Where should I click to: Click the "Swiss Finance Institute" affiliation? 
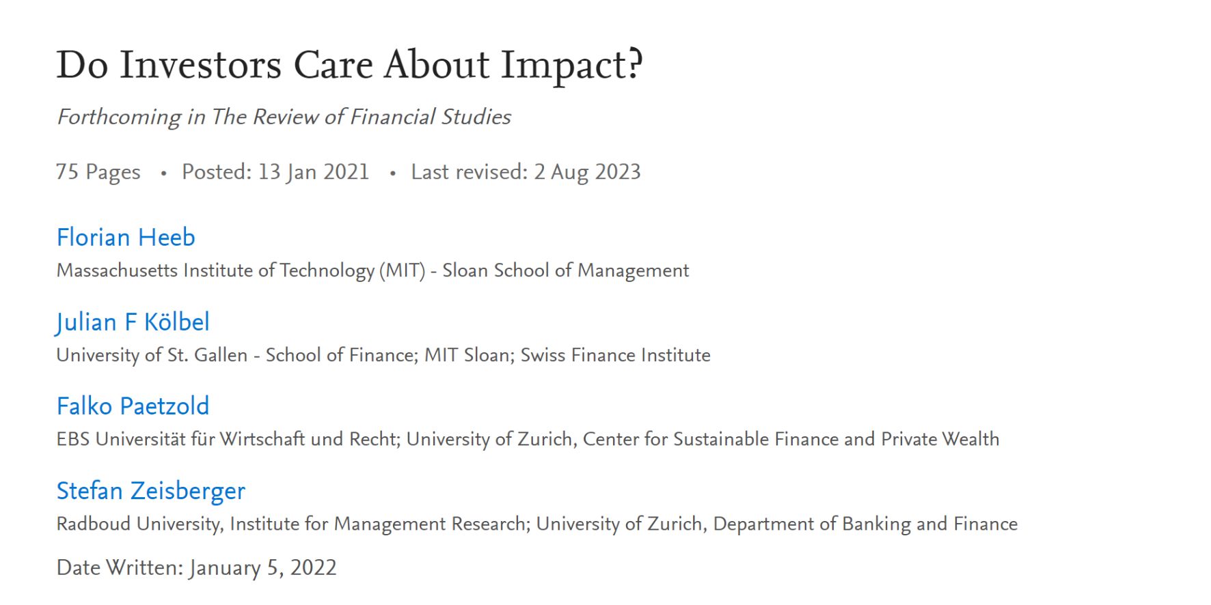[615, 356]
